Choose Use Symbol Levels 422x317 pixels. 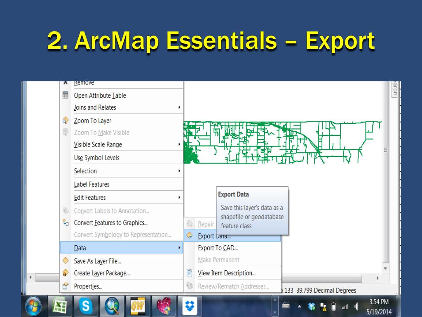[122, 157]
